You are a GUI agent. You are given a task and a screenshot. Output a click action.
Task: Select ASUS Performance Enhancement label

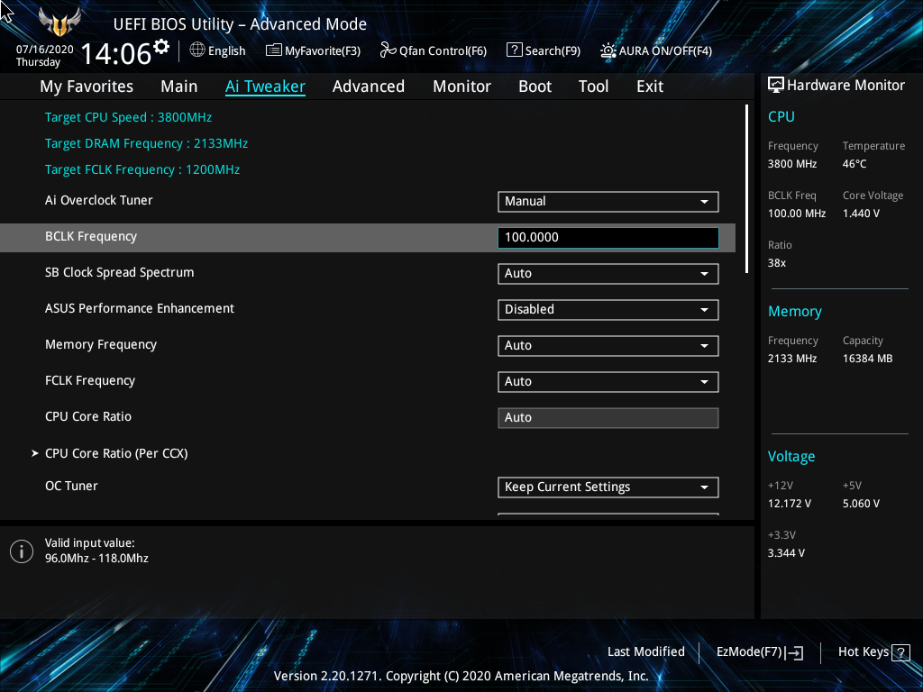point(140,308)
